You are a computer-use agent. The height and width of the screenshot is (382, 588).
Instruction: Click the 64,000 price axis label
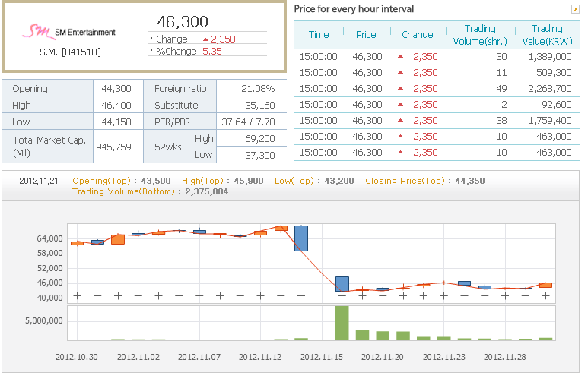[x=50, y=238]
